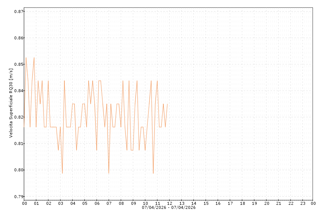Click the 07/04/2026 date range label

click(x=169, y=207)
